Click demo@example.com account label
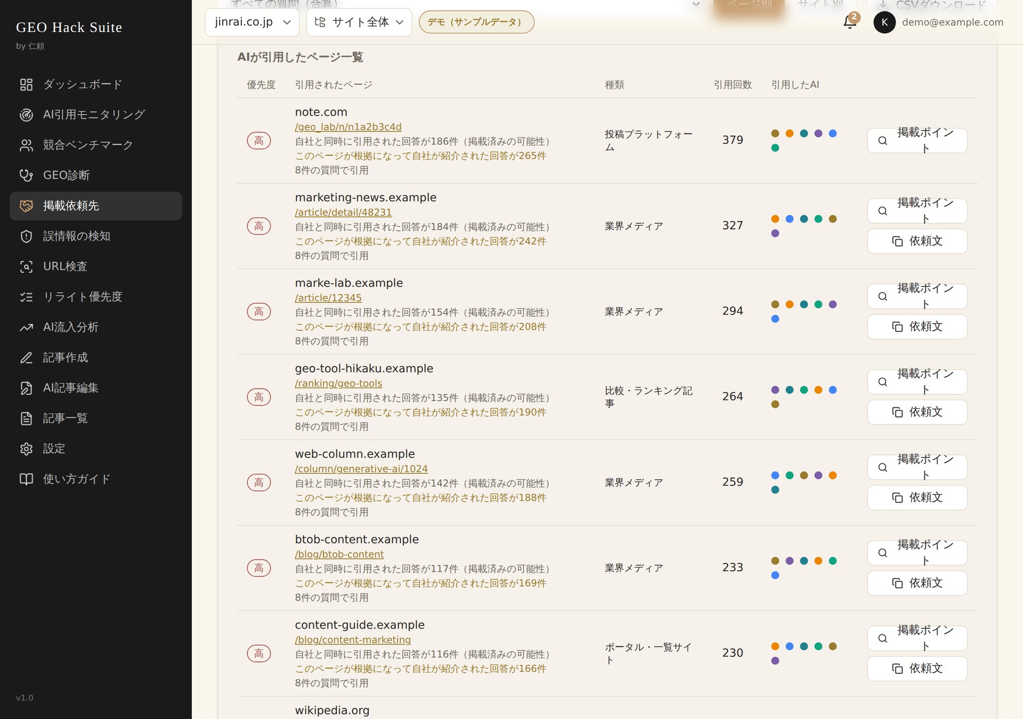 tap(952, 22)
